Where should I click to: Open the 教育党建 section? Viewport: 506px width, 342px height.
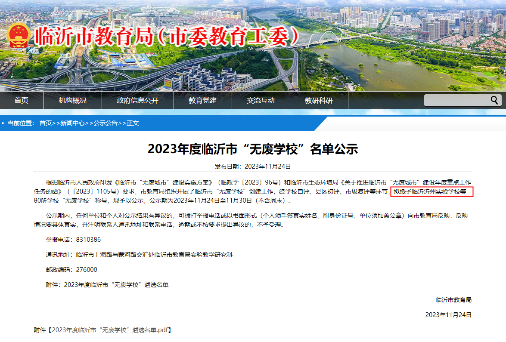point(202,100)
